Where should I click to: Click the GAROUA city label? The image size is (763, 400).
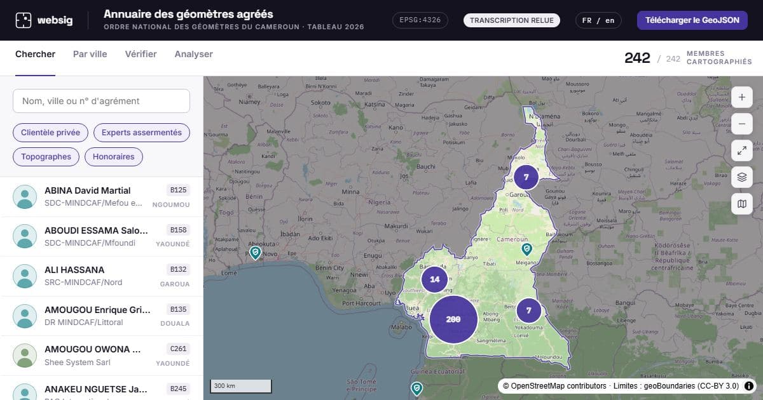(175, 284)
